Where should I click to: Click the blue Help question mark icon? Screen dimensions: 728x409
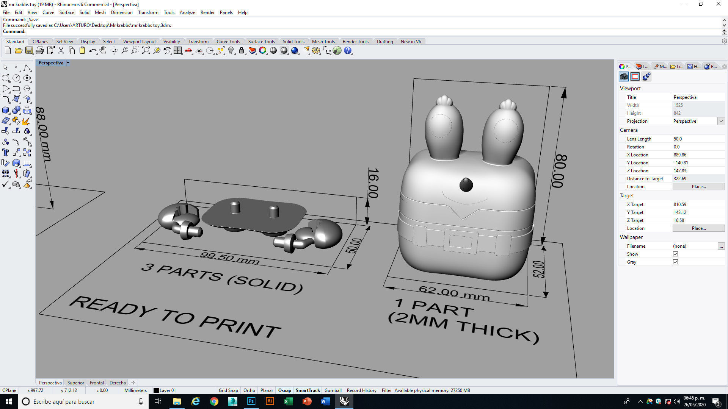[x=348, y=50]
